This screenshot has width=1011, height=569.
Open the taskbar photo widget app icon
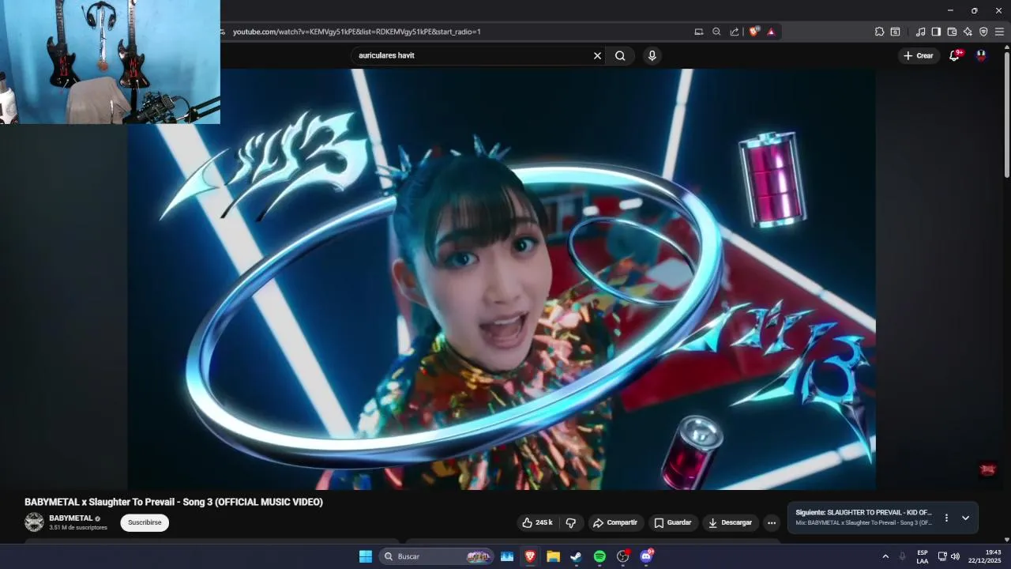click(506, 556)
